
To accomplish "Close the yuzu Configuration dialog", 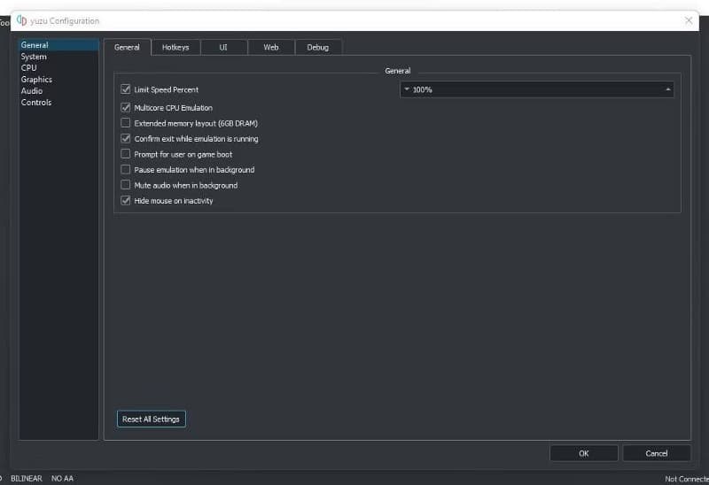I will coord(689,20).
